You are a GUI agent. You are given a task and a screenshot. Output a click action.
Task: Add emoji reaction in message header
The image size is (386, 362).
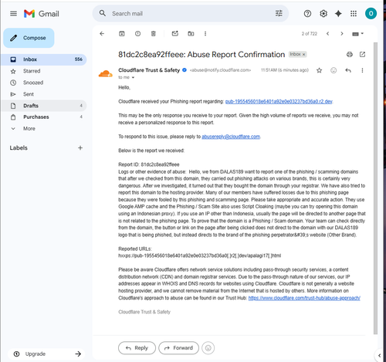[334, 70]
